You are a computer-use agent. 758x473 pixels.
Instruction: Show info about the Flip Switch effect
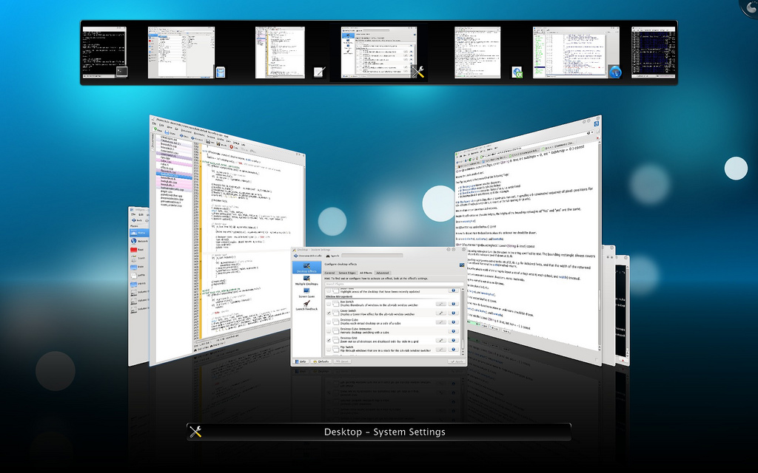[454, 350]
